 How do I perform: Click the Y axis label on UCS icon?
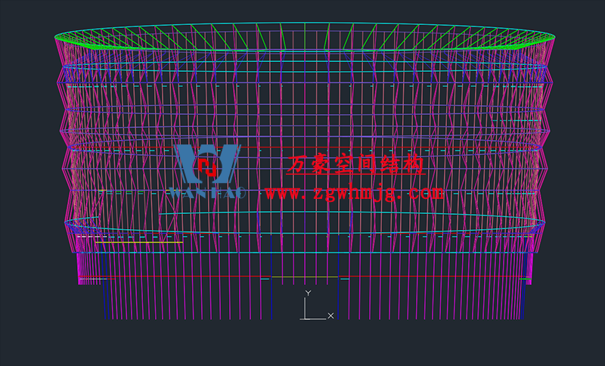(308, 293)
